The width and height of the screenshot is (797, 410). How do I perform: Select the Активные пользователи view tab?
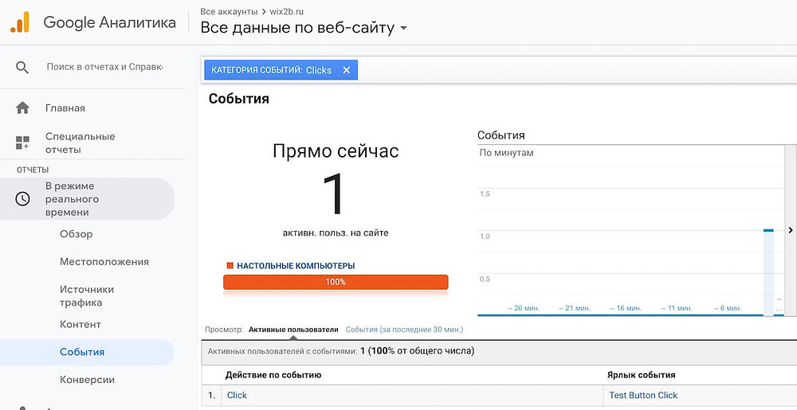click(293, 330)
